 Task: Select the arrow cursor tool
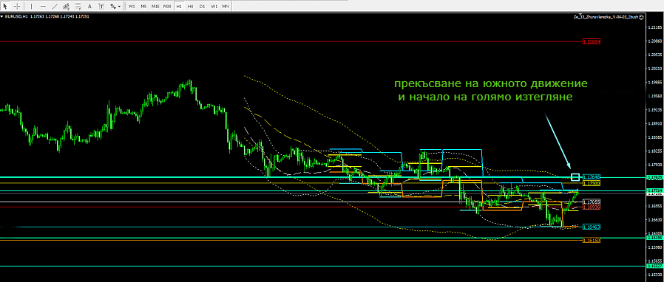pos(5,7)
